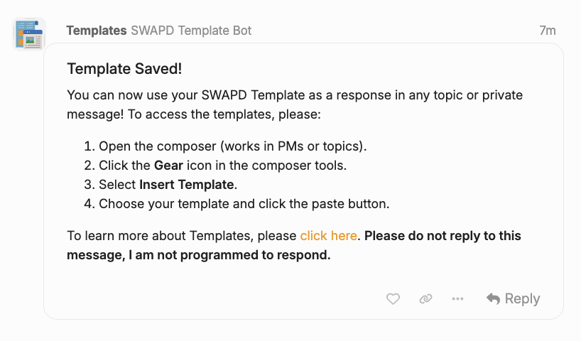This screenshot has width=581, height=341.
Task: Click the bold word "Gear"
Action: [168, 166]
